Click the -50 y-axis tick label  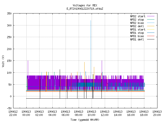9,108
